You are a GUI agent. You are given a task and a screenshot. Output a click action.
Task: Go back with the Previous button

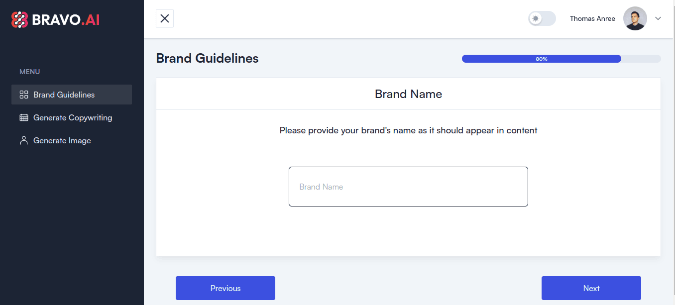click(x=225, y=288)
